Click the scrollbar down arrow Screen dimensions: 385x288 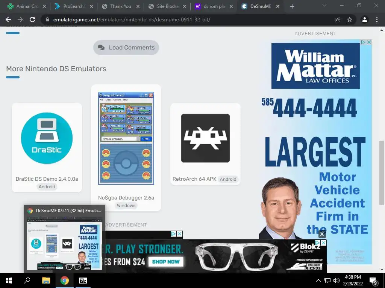click(382, 270)
